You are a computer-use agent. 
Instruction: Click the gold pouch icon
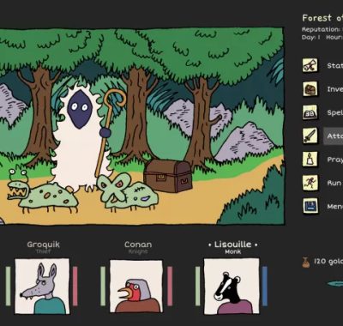[x=306, y=262]
